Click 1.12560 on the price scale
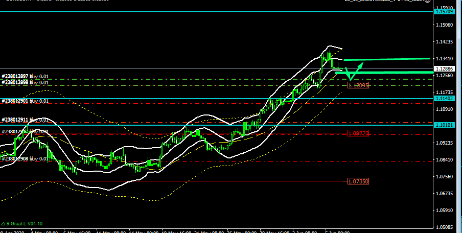The height and width of the screenshot is (233, 462). [444, 76]
